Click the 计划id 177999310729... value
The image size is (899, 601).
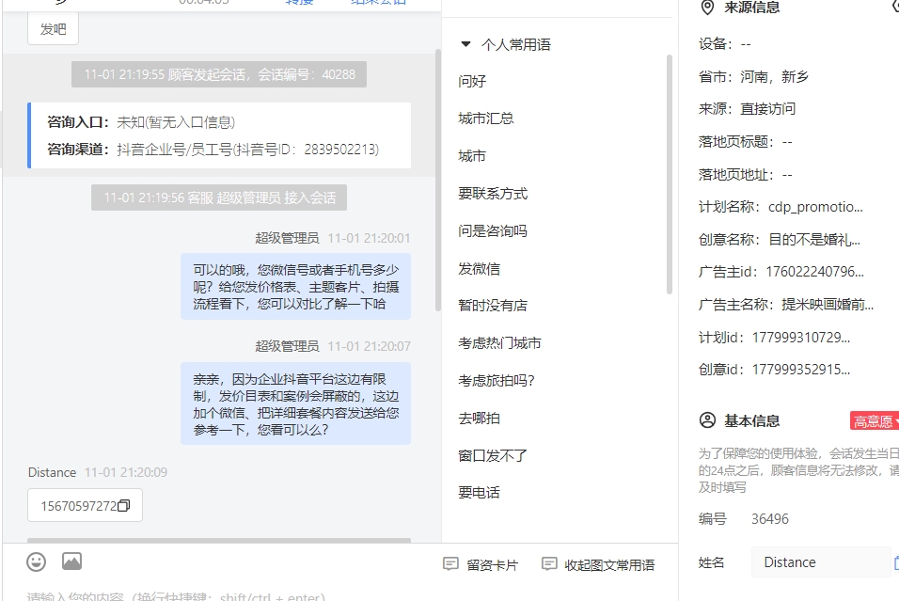801,338
